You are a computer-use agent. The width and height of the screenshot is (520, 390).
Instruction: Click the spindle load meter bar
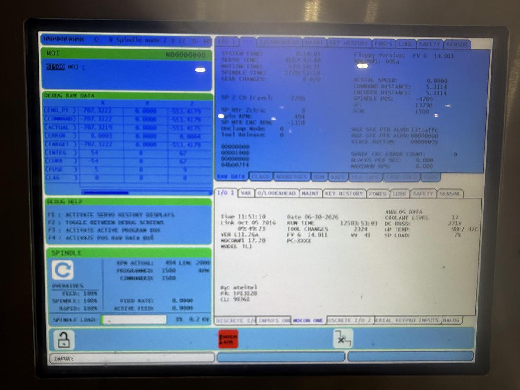coord(133,320)
